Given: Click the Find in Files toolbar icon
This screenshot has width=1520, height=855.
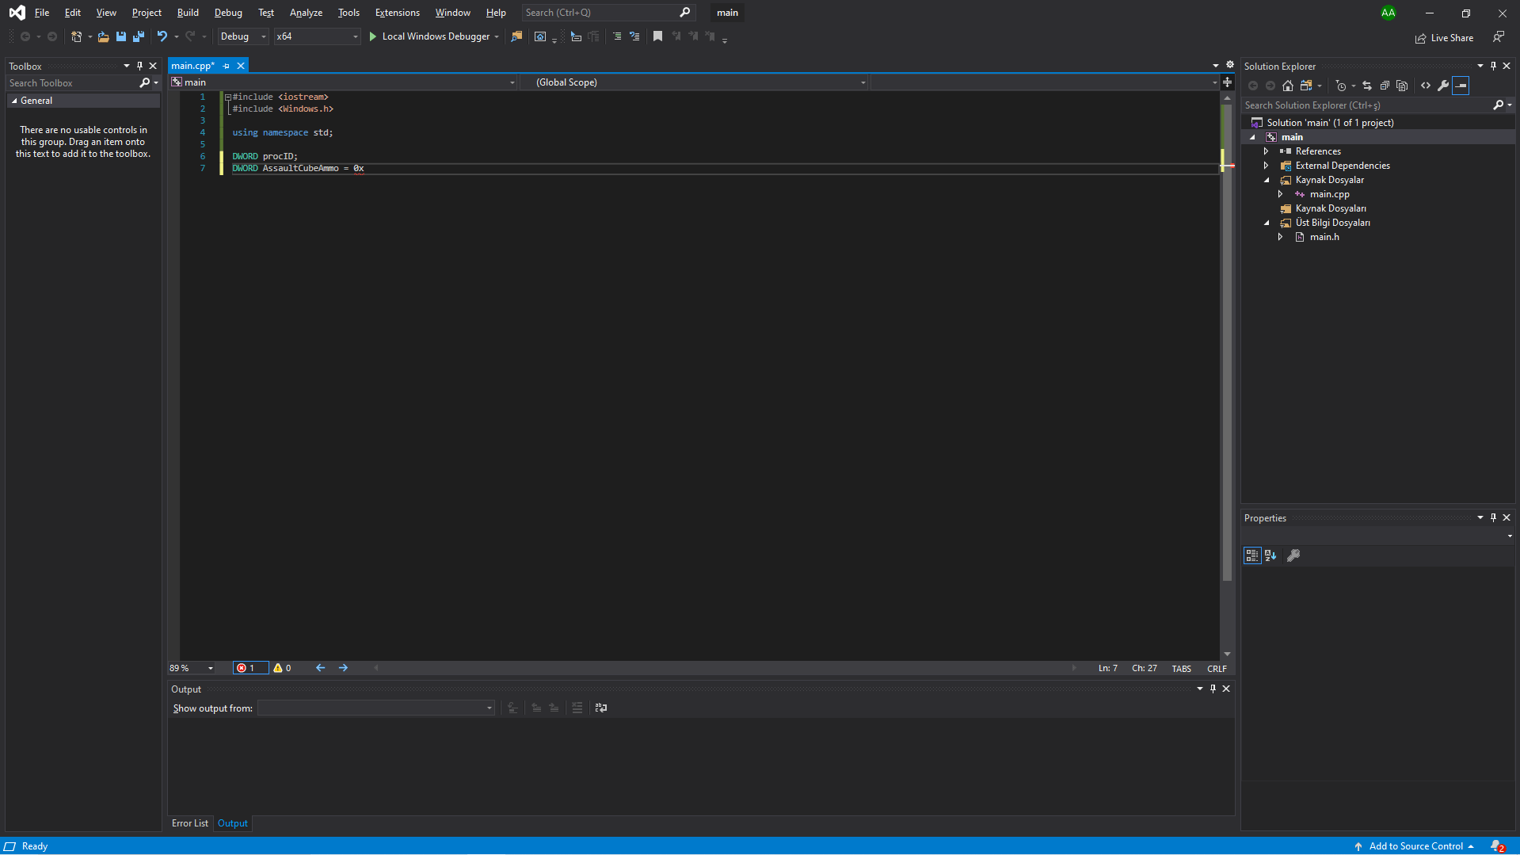Looking at the screenshot, I should pyautogui.click(x=517, y=36).
